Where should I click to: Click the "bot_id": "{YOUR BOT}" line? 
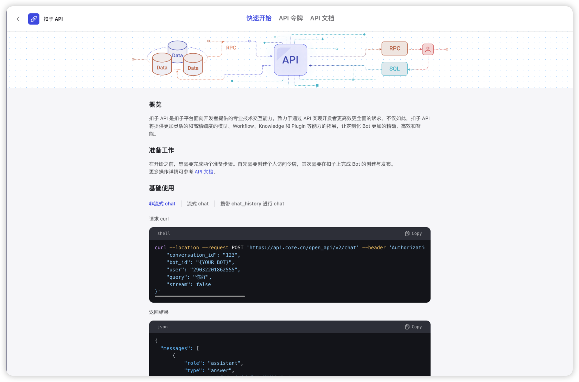200,262
